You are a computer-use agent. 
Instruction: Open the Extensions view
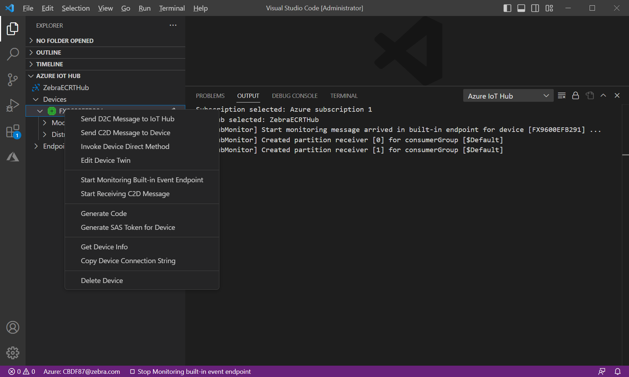(13, 131)
